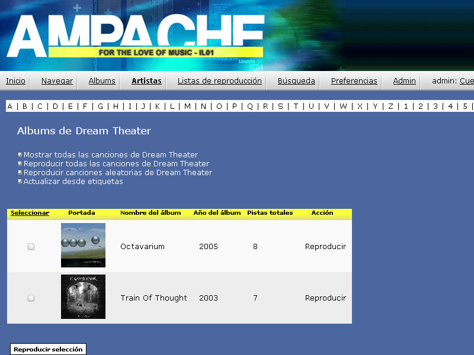
Task: Filter artists by letter I
Action: point(130,106)
